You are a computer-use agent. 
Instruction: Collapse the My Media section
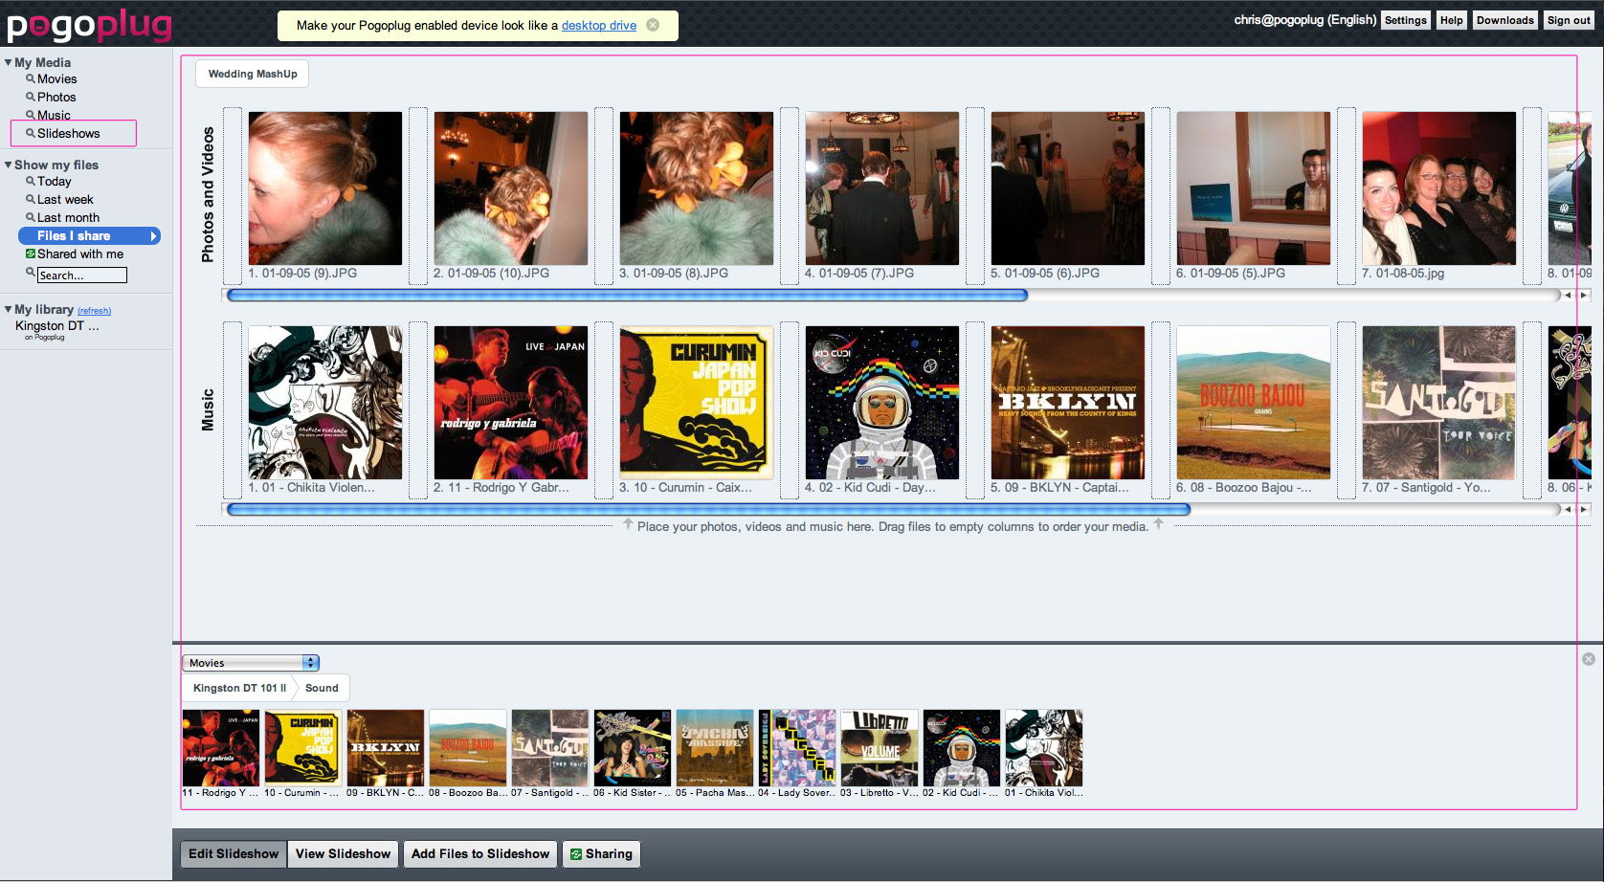[x=9, y=63]
